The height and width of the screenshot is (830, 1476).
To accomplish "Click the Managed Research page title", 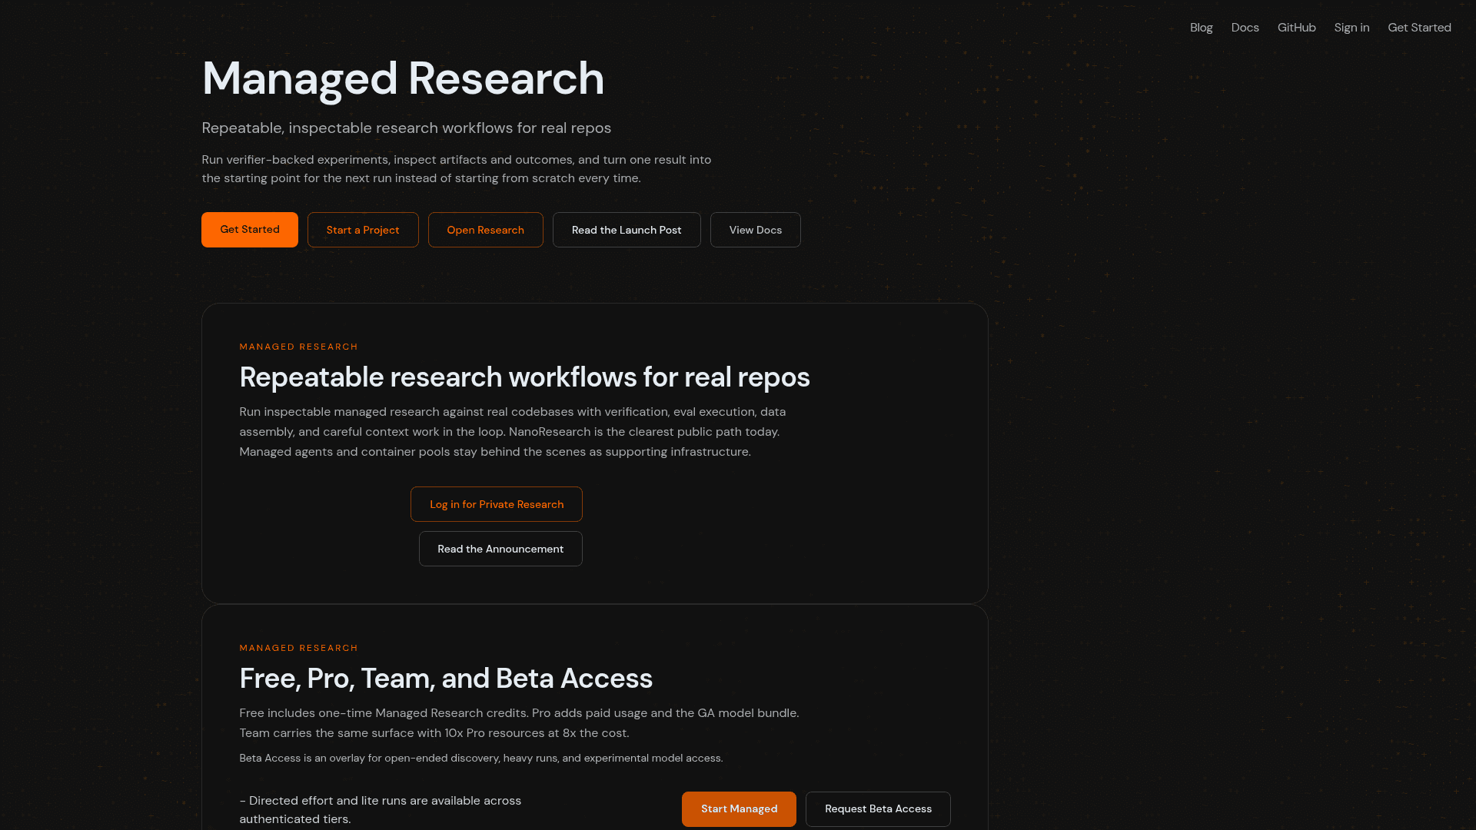I will (403, 78).
